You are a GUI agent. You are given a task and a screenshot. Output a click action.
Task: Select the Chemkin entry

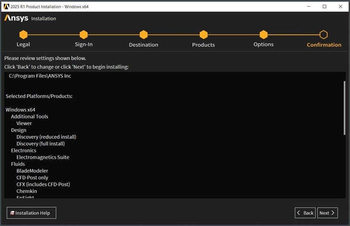26,191
